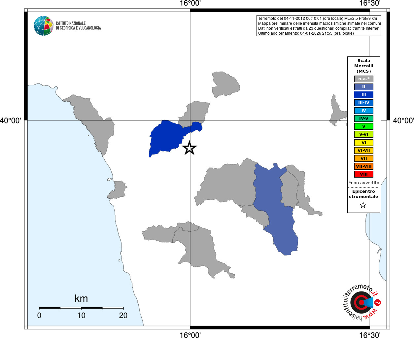
Task: Click the INGV globe logo
Action: [44, 26]
